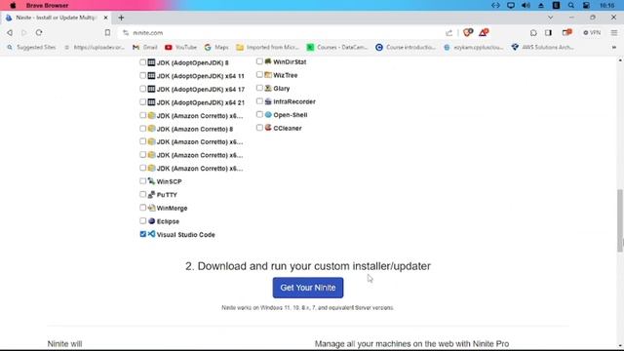
Task: Open the Courses - DataCamp bookmark
Action: [x=337, y=47]
